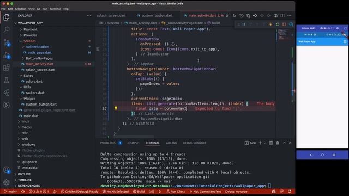Image resolution: width=349 pixels, height=196 pixels.
Task: Open the Run and Debug view
Action: click(6, 55)
